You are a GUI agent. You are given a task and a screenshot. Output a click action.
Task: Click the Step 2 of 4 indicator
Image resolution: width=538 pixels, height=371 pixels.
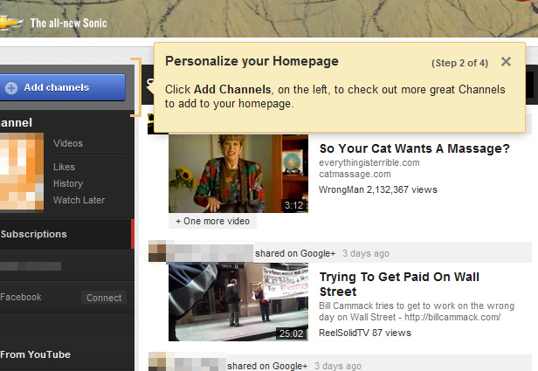[459, 63]
